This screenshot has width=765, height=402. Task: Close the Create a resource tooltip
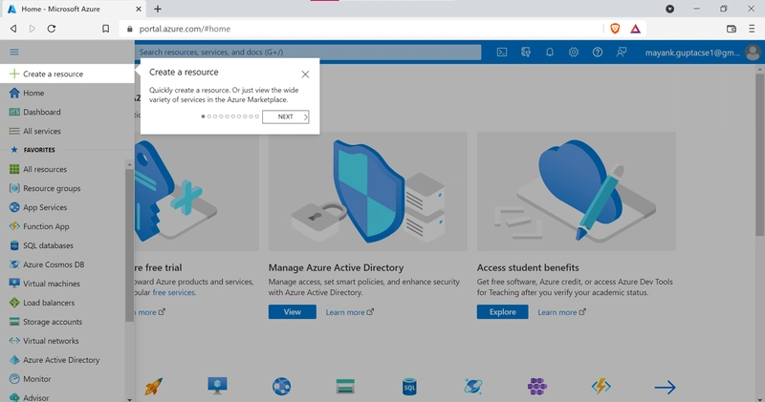pos(305,74)
